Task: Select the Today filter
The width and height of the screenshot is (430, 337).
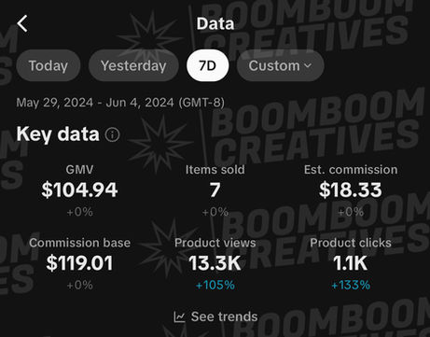Action: 49,65
